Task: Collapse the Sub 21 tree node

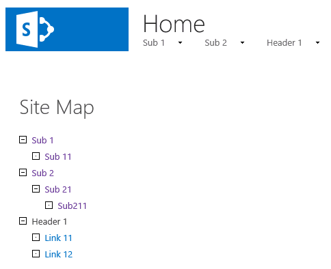Action: pos(36,189)
